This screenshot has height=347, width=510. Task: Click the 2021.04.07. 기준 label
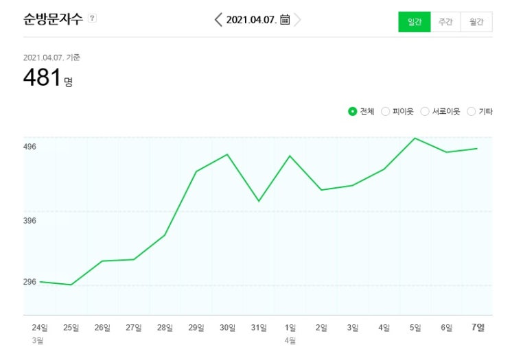pos(51,58)
